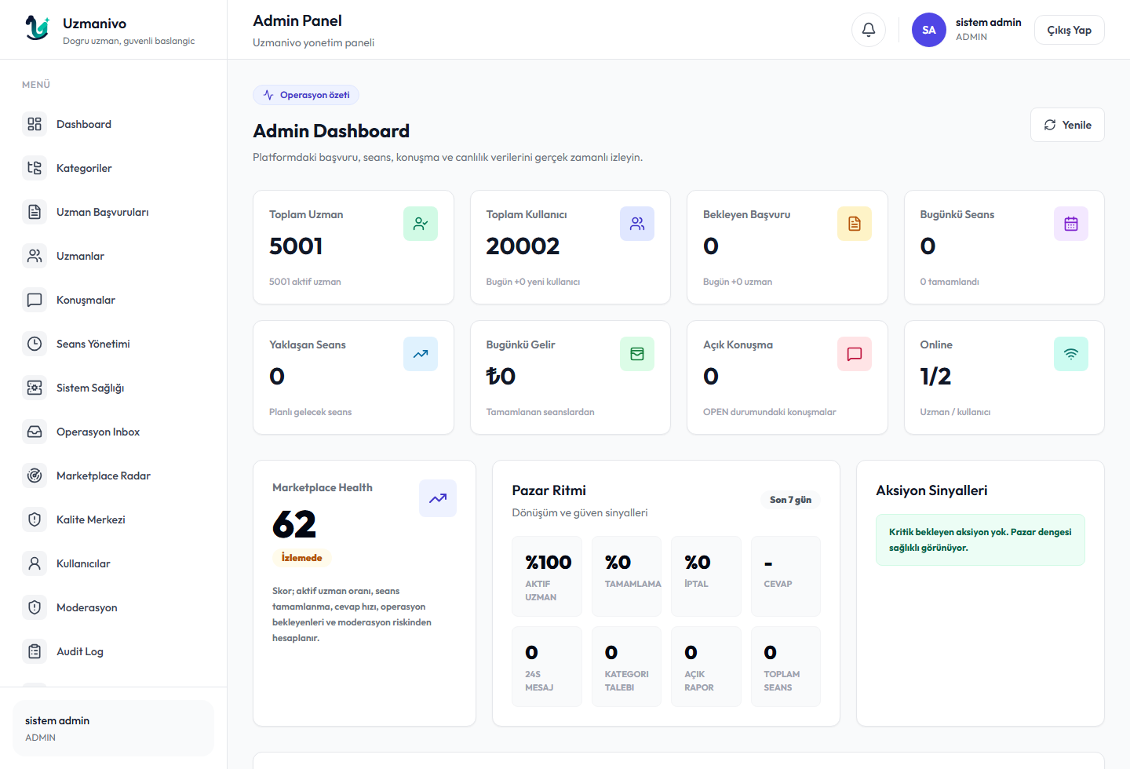Open Kalite Merkezi menu item

pyautogui.click(x=113, y=519)
